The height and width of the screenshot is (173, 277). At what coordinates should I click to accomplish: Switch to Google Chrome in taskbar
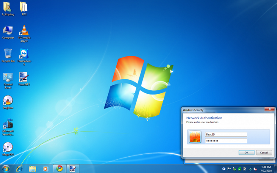59,168
